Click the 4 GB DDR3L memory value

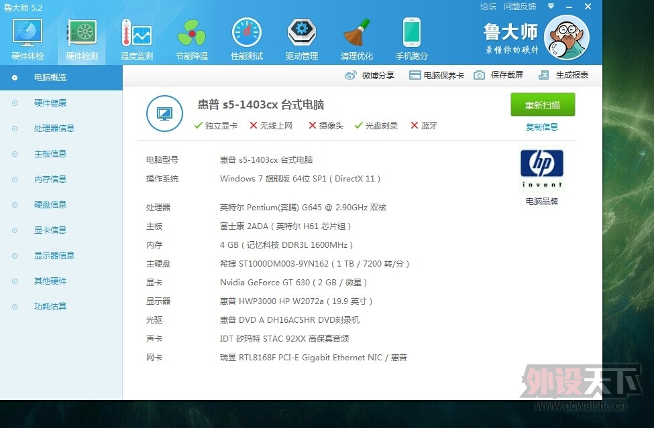tap(286, 244)
